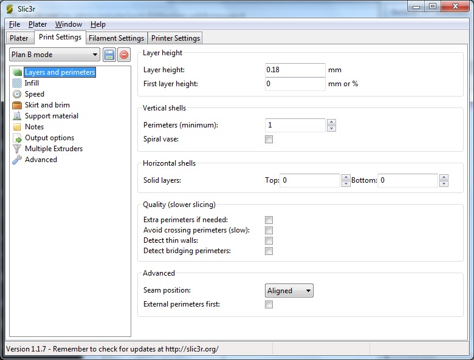The height and width of the screenshot is (360, 474).
Task: Toggle Detect thin walls checkbox
Action: (269, 240)
